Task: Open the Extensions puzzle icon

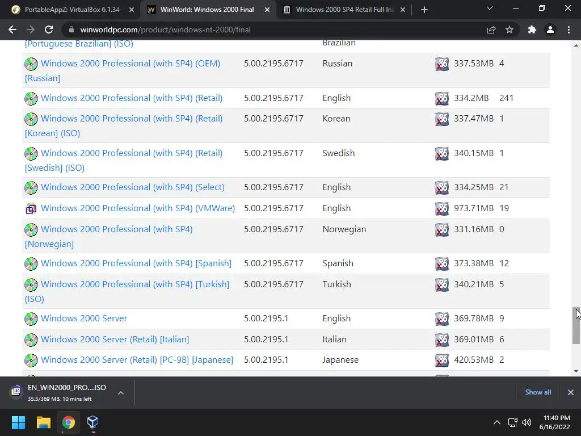Action: point(532,30)
